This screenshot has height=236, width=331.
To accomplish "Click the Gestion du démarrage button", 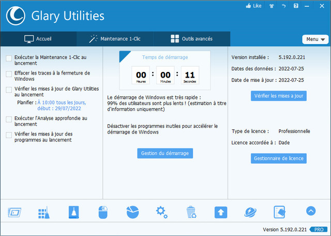I will 165,153.
